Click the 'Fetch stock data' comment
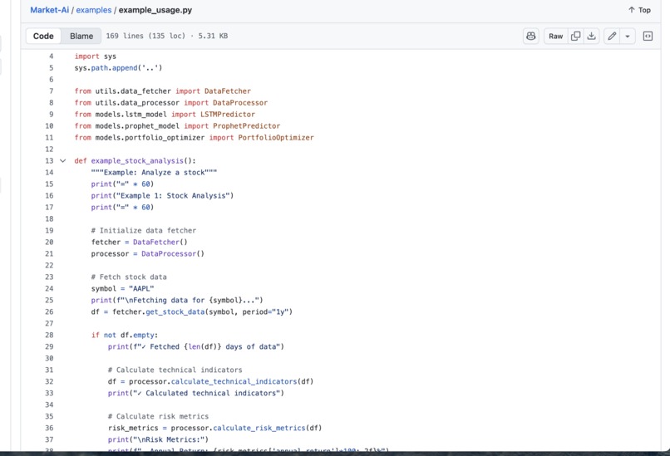Screen dimensions: 670x456 click(x=129, y=277)
